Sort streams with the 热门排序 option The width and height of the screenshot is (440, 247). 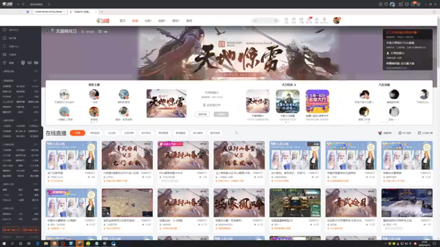pyautogui.click(x=405, y=133)
